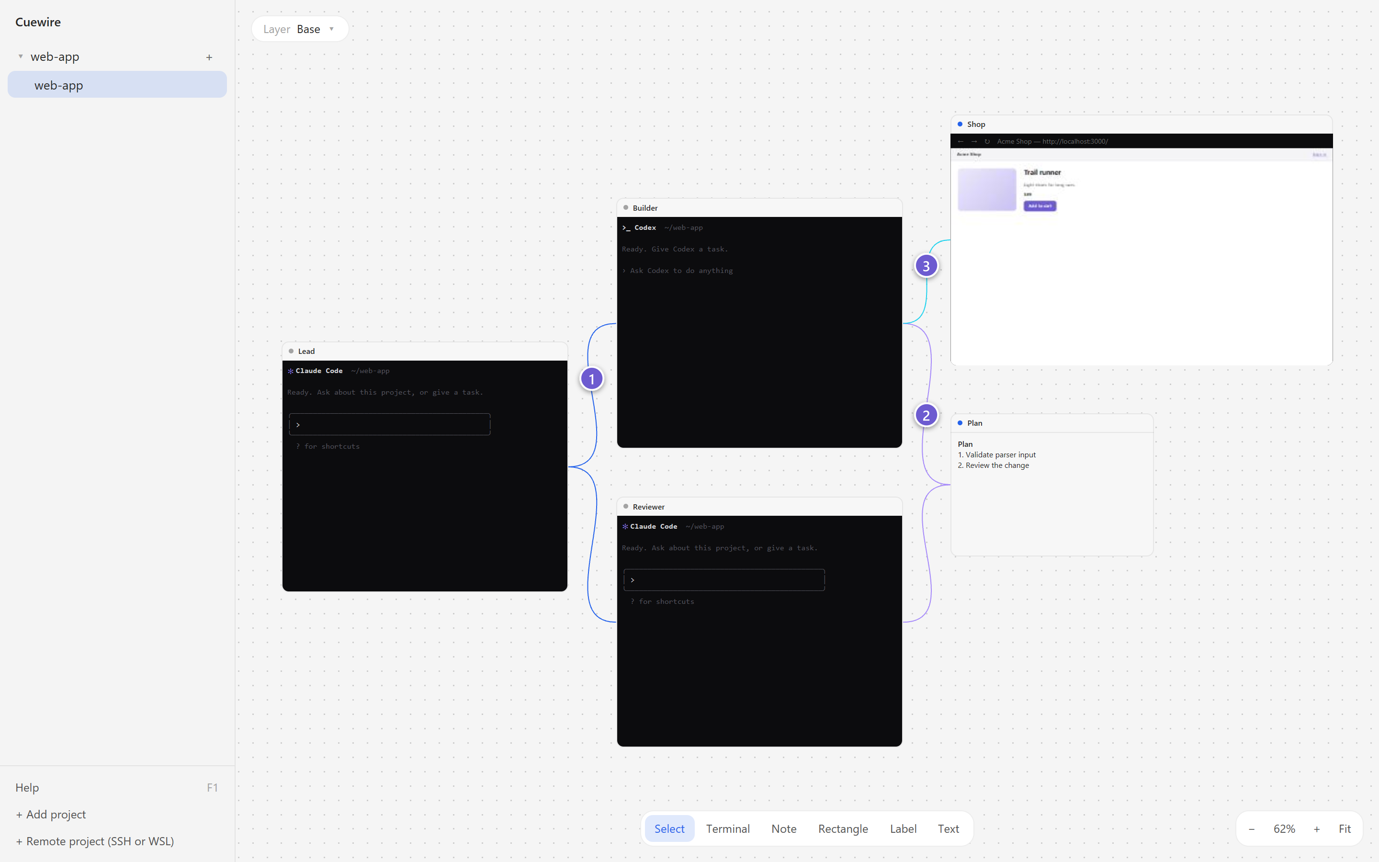Click the Shop panel status dot

point(960,125)
